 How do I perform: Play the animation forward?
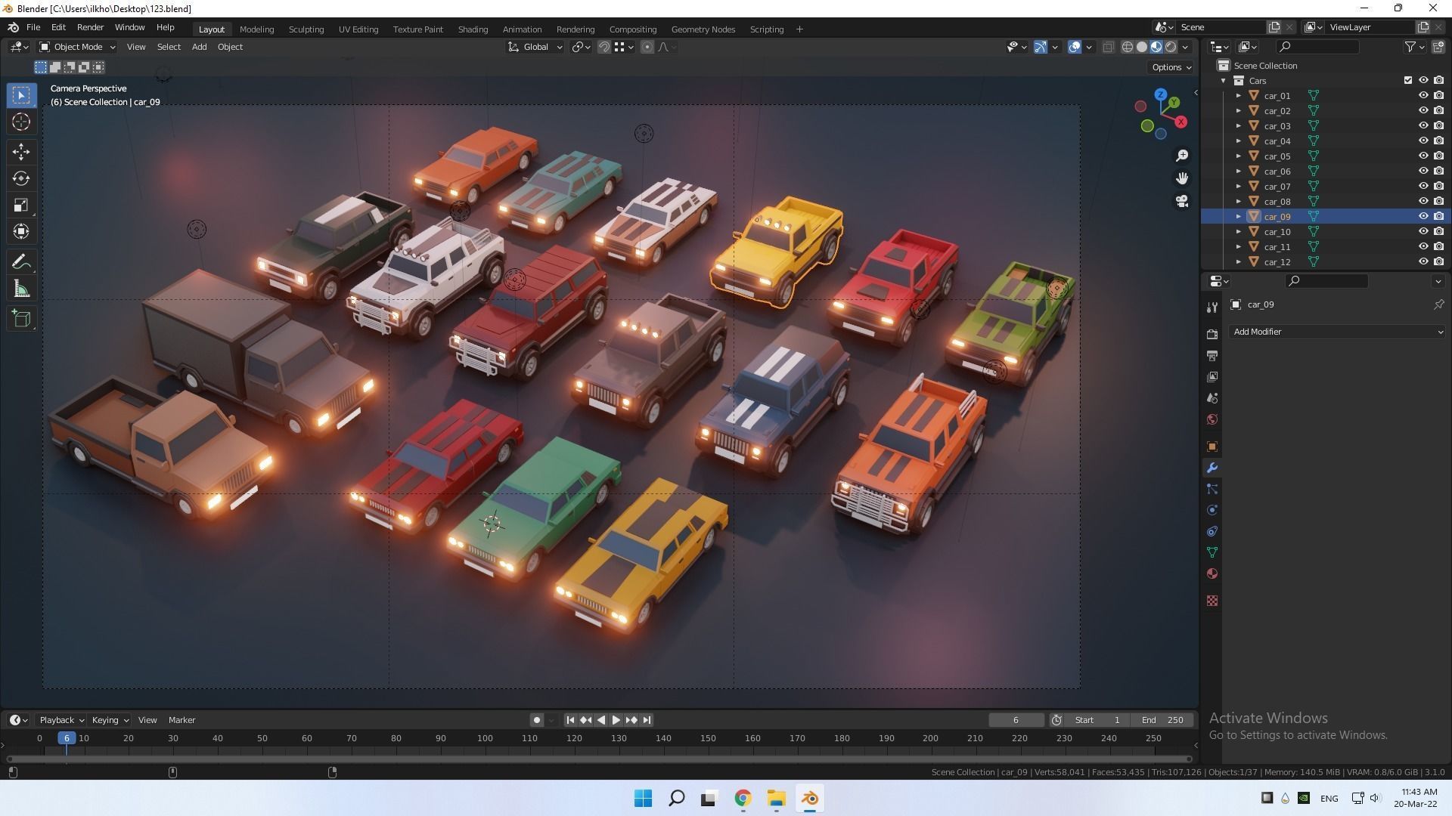coord(616,720)
